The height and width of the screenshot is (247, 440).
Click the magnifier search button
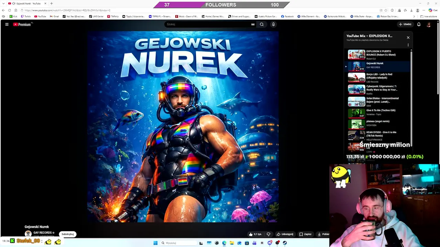click(262, 24)
